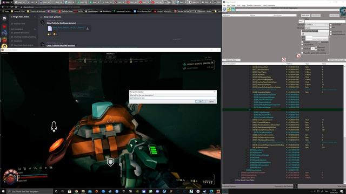346x194 pixels.
Task: Click the description text field in dialog
Action: click(173, 98)
